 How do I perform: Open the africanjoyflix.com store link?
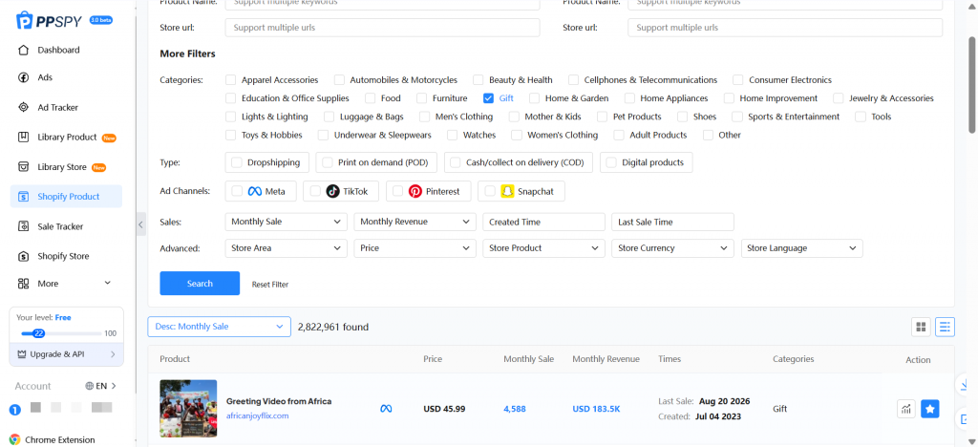(258, 415)
